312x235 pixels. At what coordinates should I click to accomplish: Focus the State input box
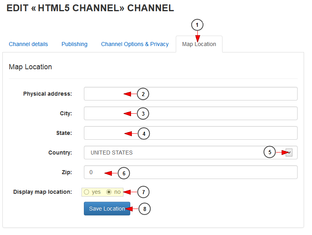[x=191, y=133]
